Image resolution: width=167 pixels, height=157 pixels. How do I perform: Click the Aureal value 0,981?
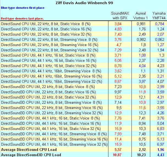coord(141,24)
